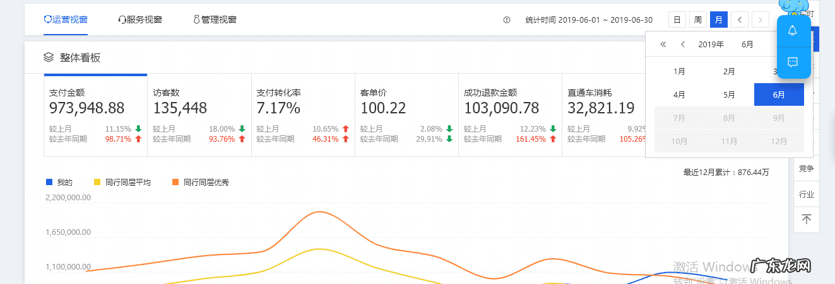Switch to the 服务视窗 tab

(x=140, y=20)
